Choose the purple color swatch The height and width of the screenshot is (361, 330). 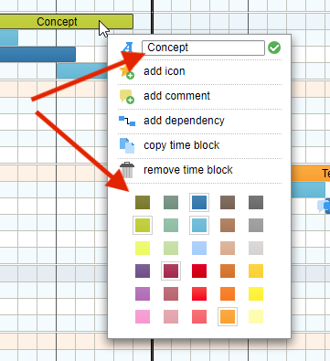pyautogui.click(x=143, y=271)
